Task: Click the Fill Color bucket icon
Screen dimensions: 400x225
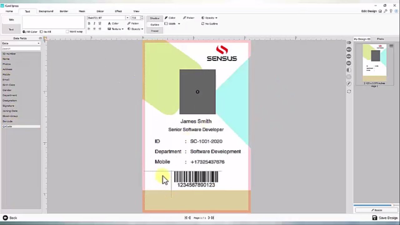Action: [24, 32]
